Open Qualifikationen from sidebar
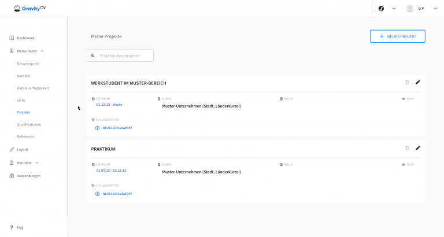 pyautogui.click(x=29, y=124)
